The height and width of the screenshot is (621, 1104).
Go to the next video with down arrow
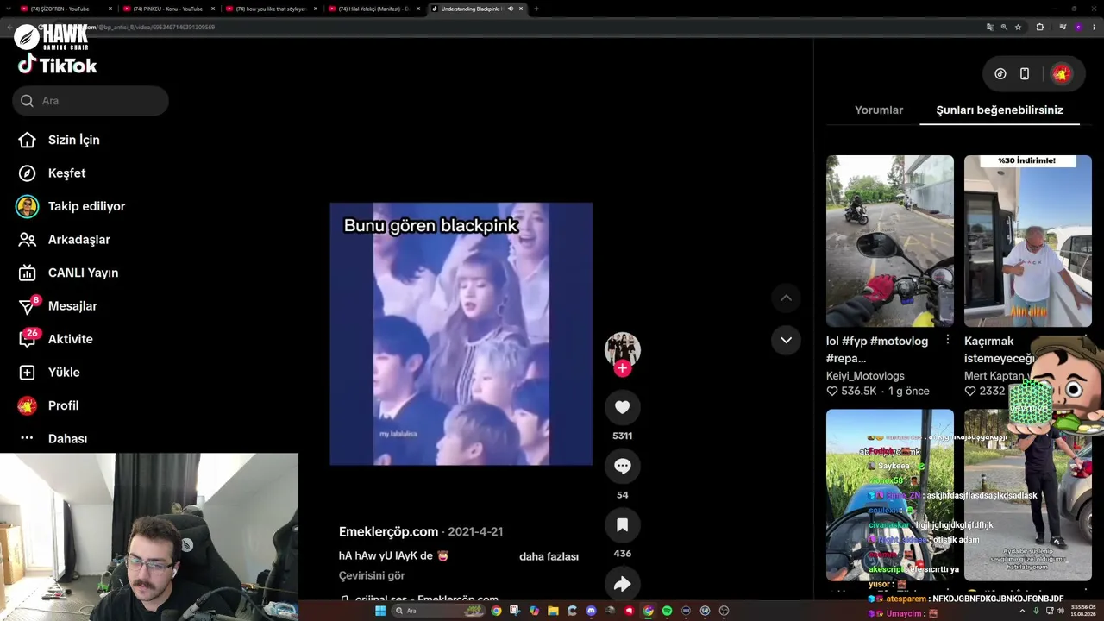coord(786,340)
